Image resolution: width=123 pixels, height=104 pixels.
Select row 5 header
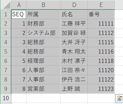(6, 51)
